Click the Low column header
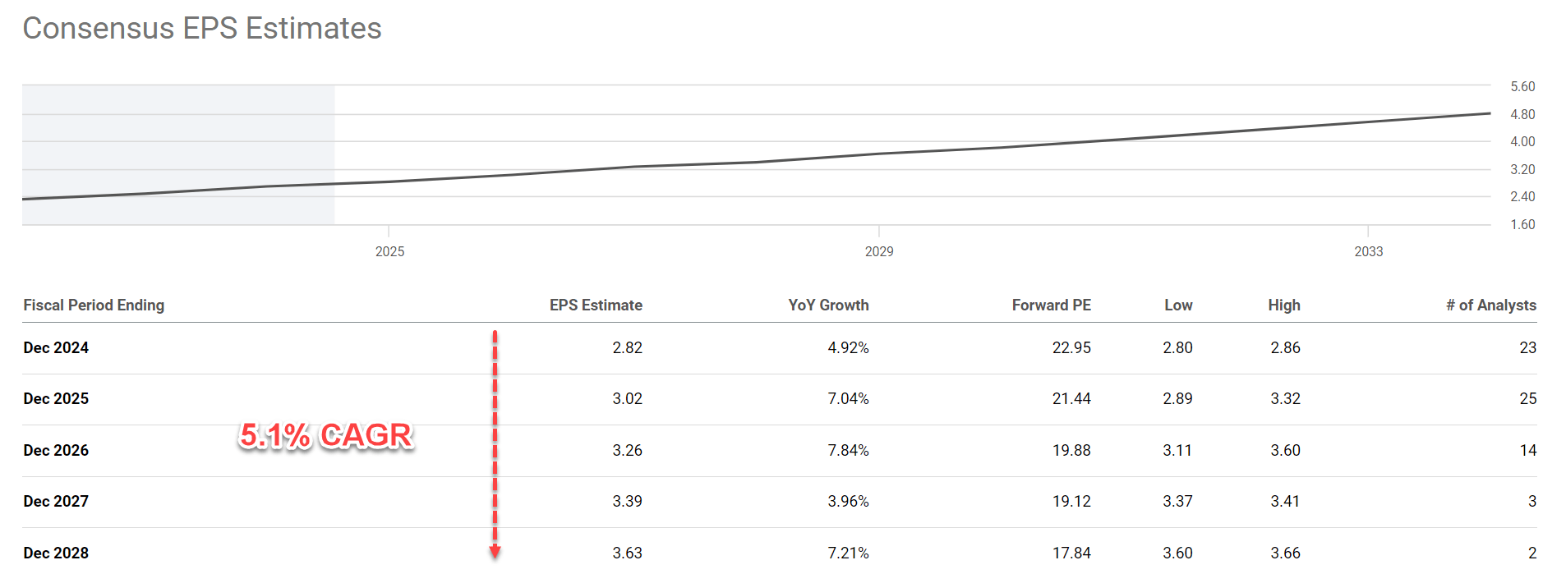Image resolution: width=1566 pixels, height=574 pixels. (1177, 305)
